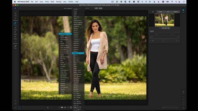The height and width of the screenshot is (111, 198).
Task: Select the highlighted blue brush tool
Action: point(15,23)
